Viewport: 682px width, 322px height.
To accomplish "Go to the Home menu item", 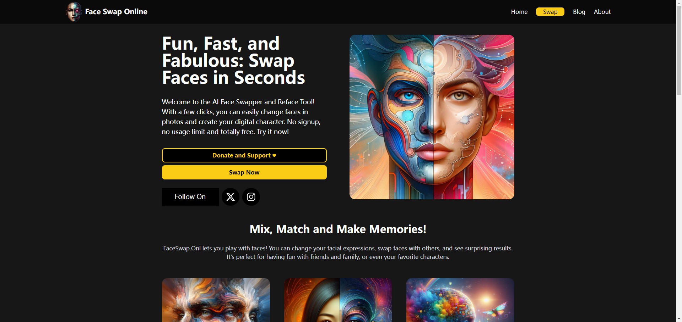I will 519,12.
